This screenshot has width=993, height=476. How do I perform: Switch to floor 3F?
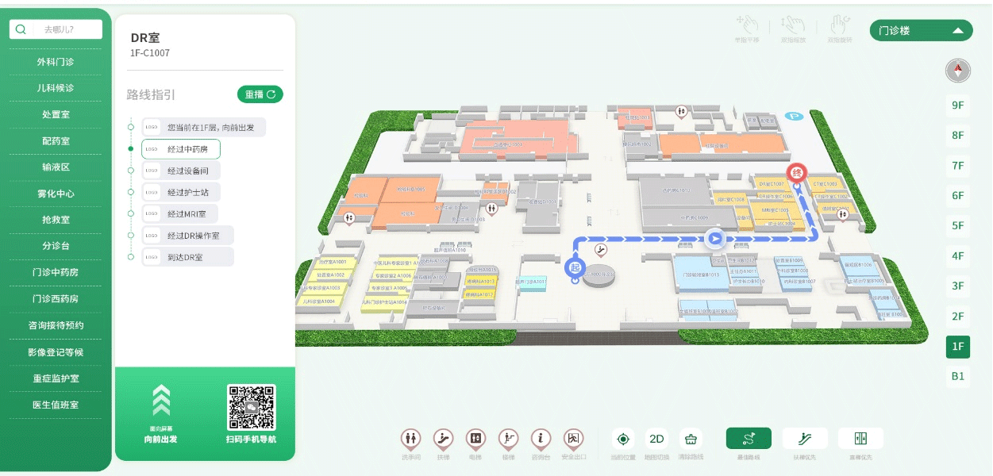958,286
